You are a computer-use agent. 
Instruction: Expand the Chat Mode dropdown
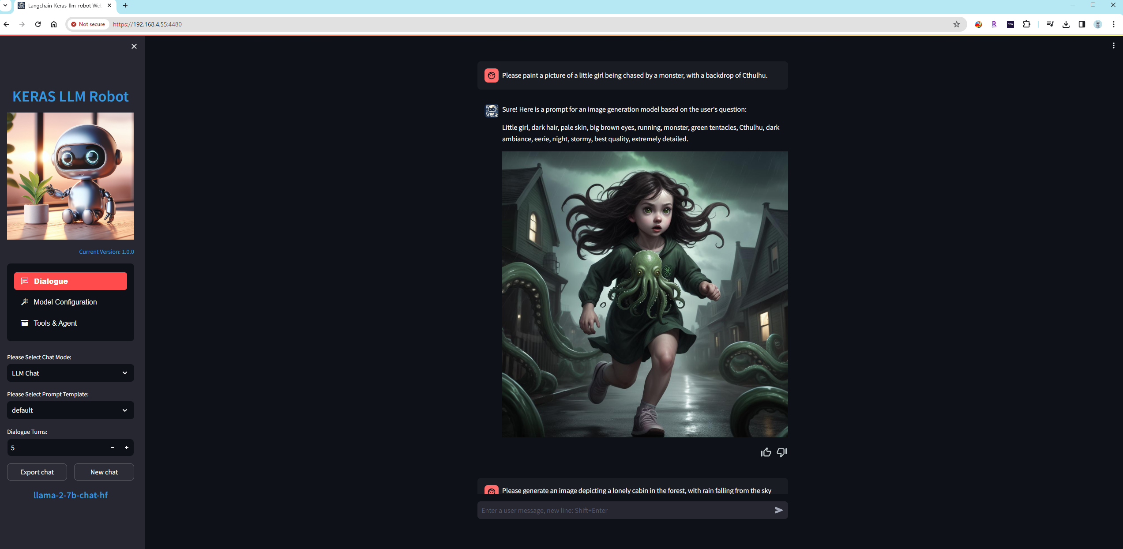click(71, 373)
